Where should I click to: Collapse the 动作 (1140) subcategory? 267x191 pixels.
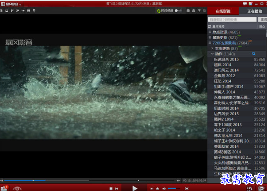tap(212, 54)
